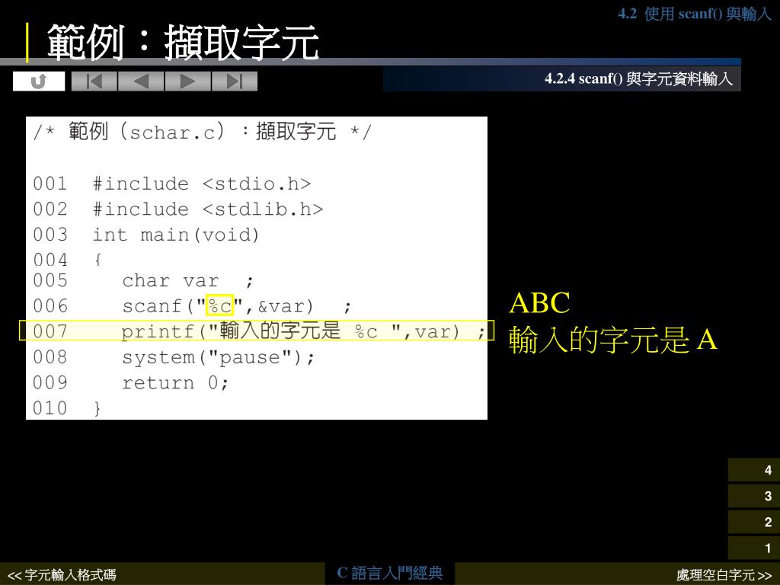Open chapter 2 side tab
The width and height of the screenshot is (780, 585).
[753, 522]
